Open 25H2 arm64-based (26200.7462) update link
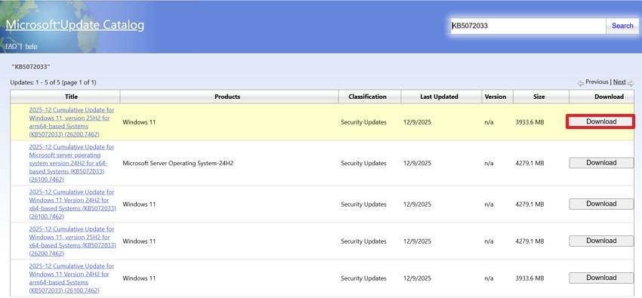 [72, 122]
